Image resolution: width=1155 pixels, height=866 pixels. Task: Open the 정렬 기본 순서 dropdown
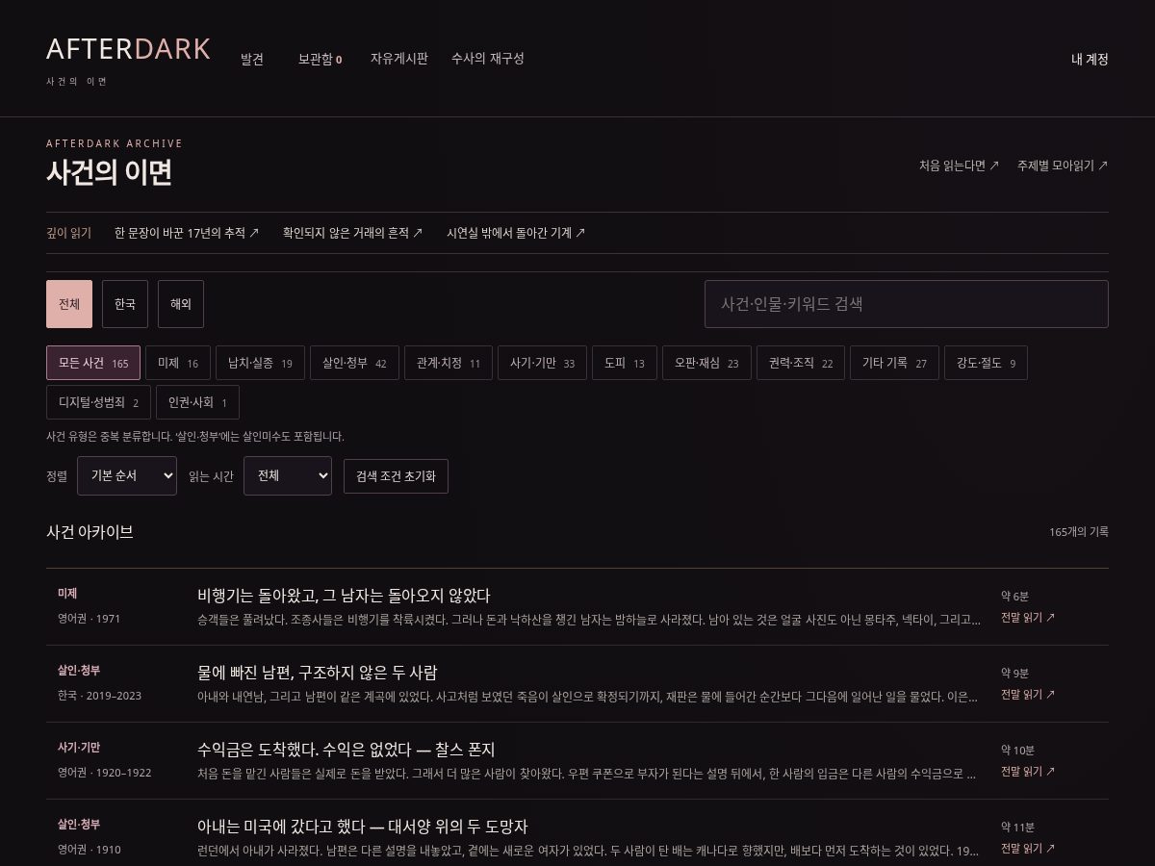[127, 475]
